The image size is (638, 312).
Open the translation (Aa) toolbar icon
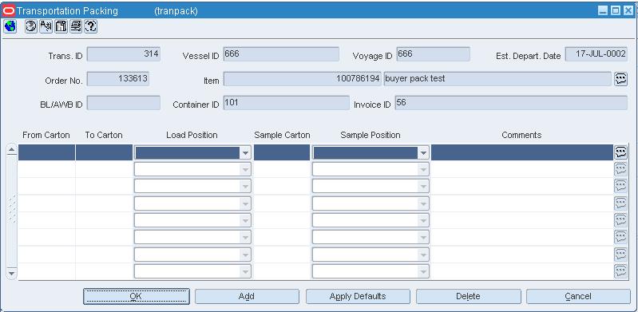46,26
